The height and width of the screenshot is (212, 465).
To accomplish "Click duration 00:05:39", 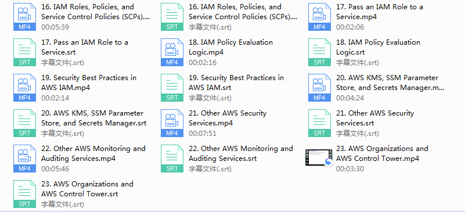I will click(55, 27).
